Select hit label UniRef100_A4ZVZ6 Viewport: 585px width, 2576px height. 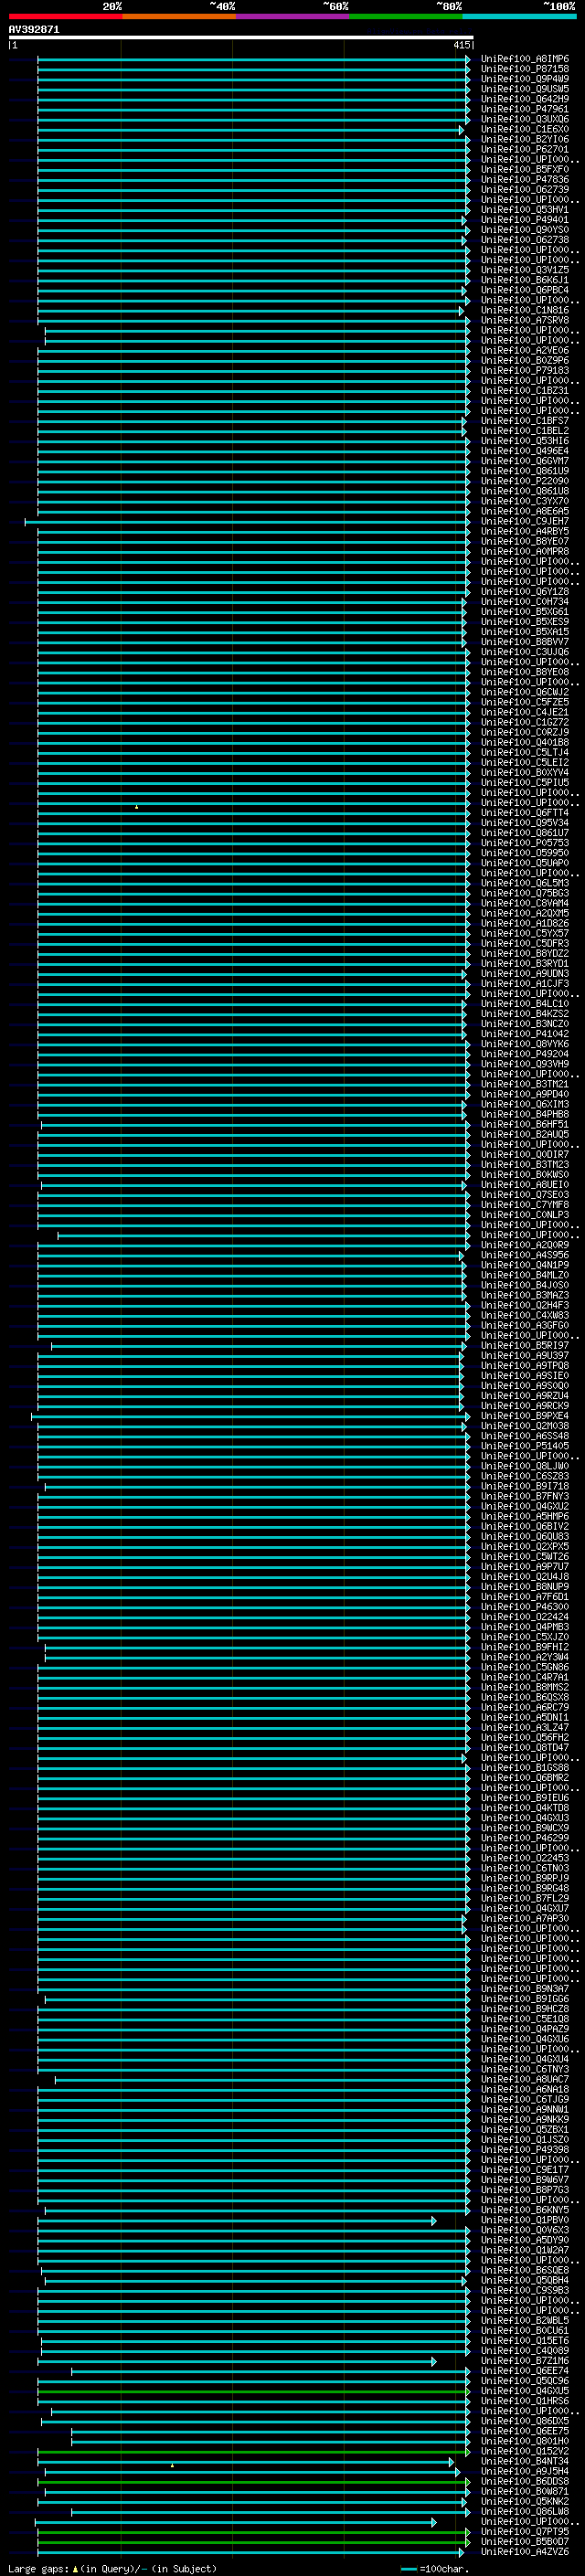[x=525, y=2551]
